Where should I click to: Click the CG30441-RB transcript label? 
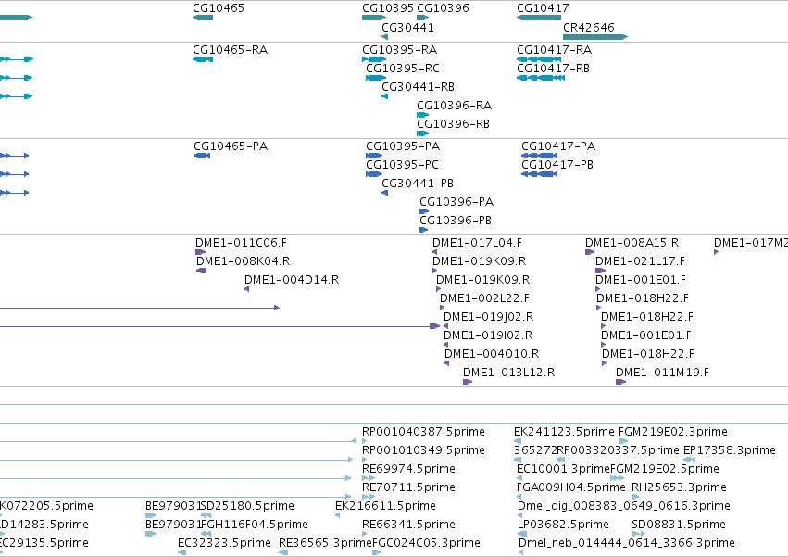[419, 87]
